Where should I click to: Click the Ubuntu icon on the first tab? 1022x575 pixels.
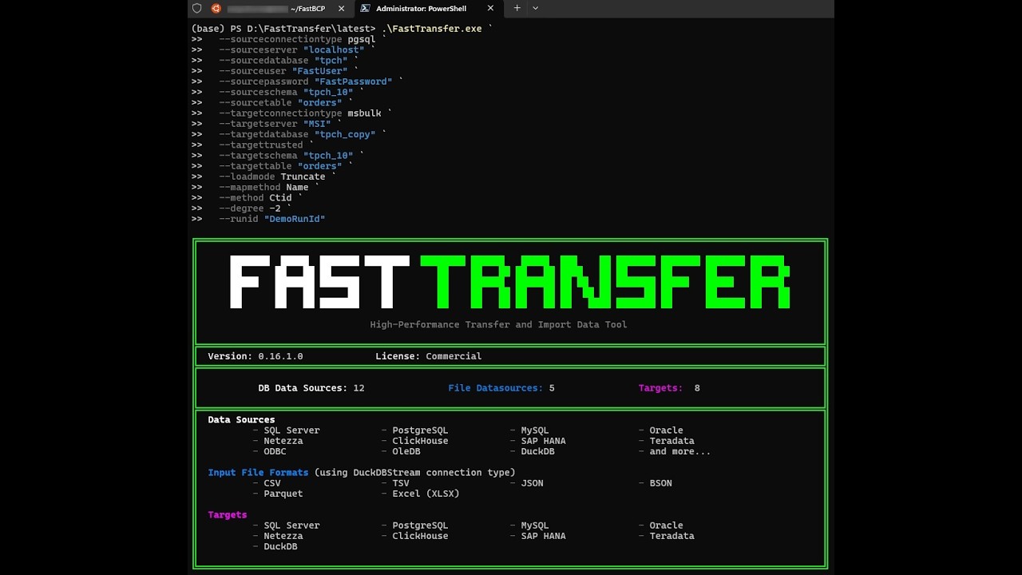click(x=216, y=8)
